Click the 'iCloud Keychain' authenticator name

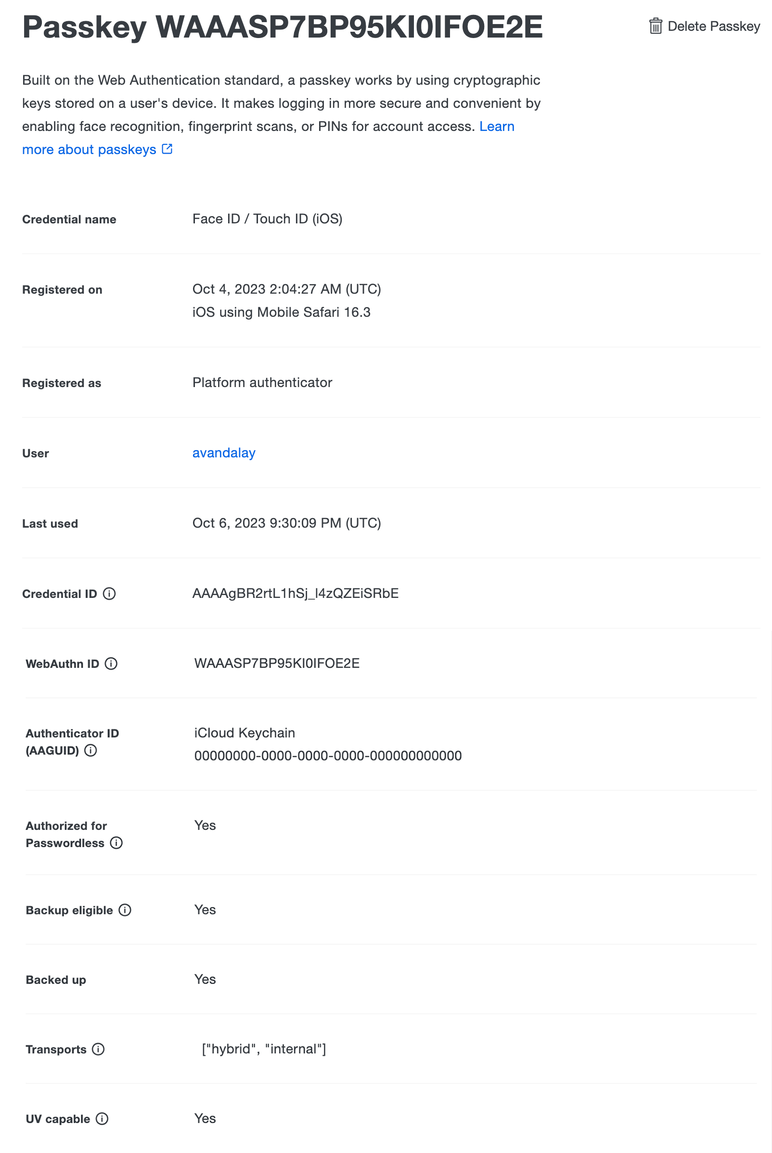click(x=244, y=732)
